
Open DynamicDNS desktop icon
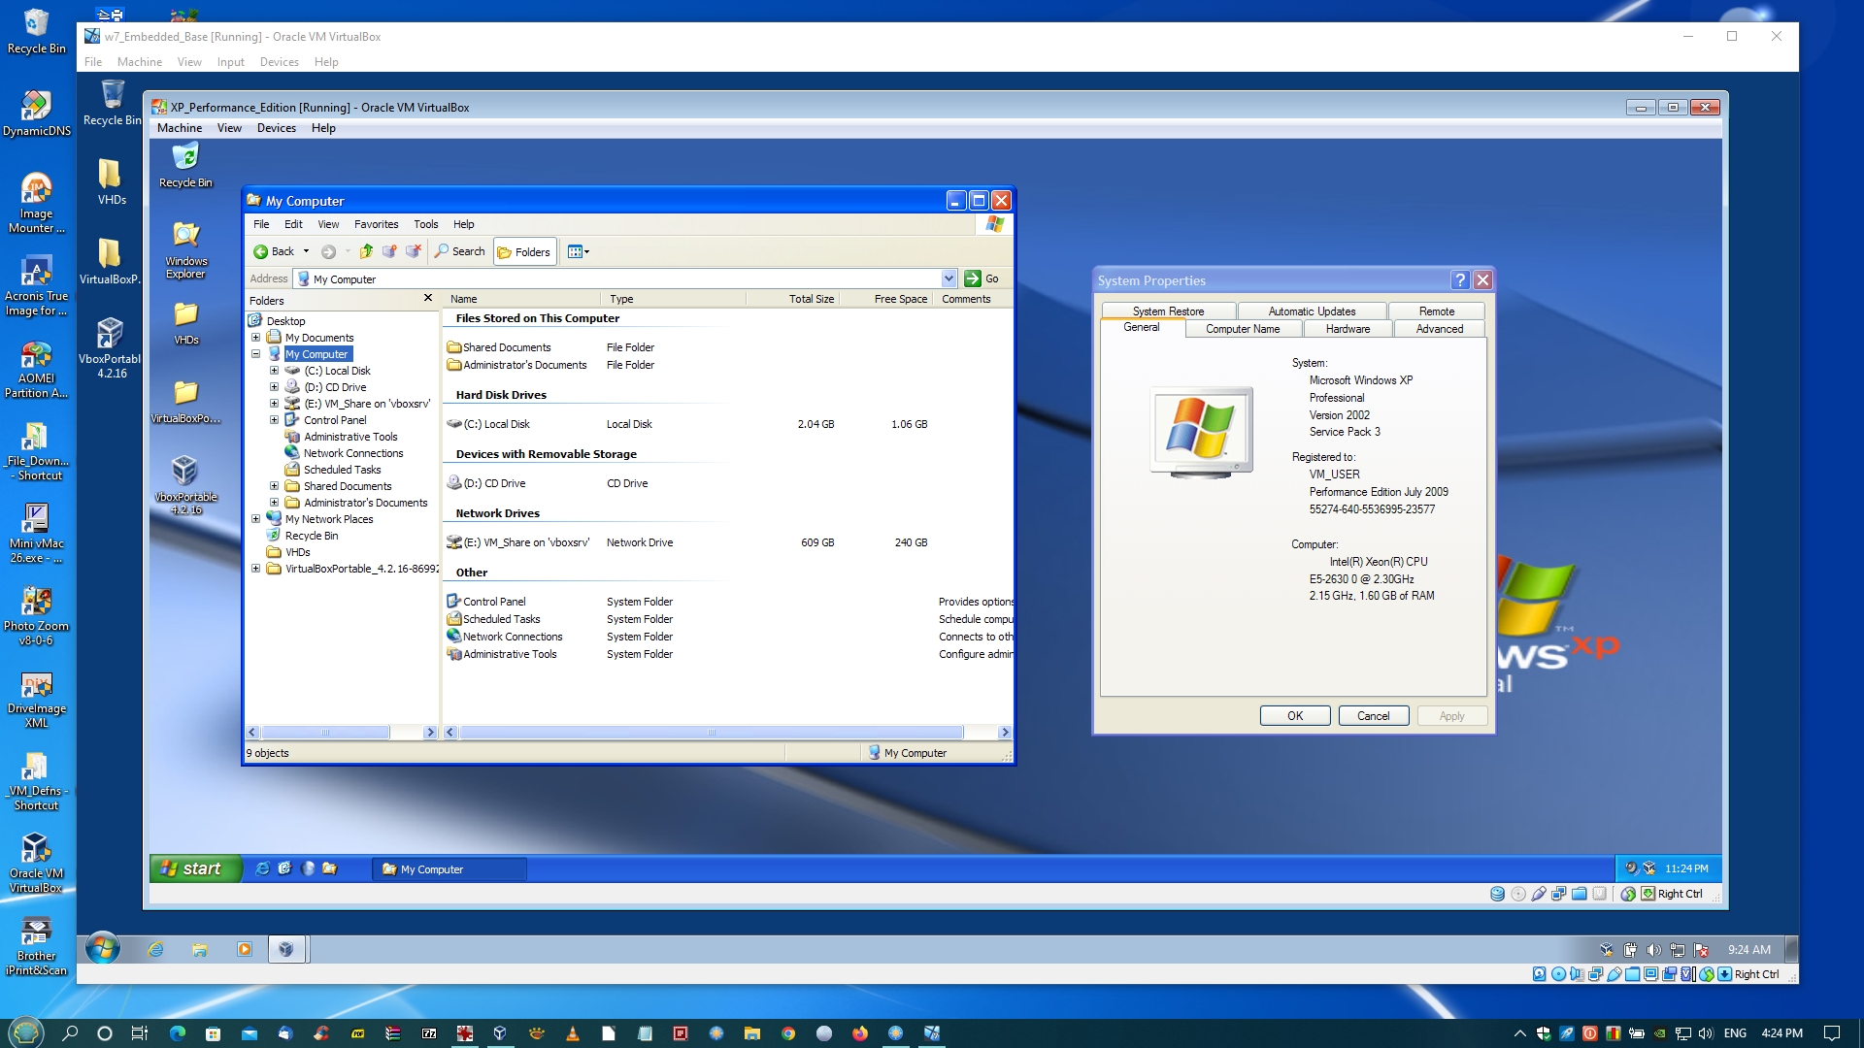coord(36,114)
